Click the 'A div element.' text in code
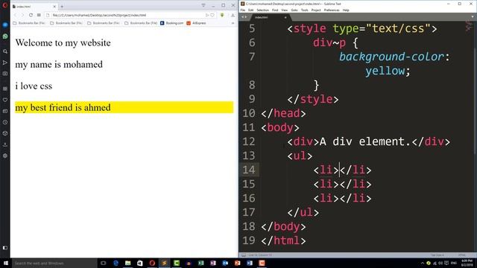The image size is (477, 268). [x=365, y=141]
